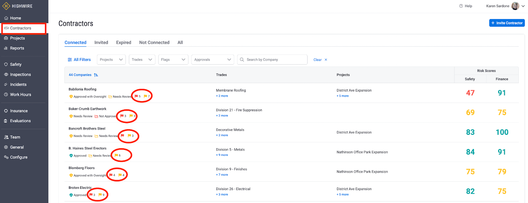Switch to the Expired tab
The image size is (528, 203).
pos(124,43)
